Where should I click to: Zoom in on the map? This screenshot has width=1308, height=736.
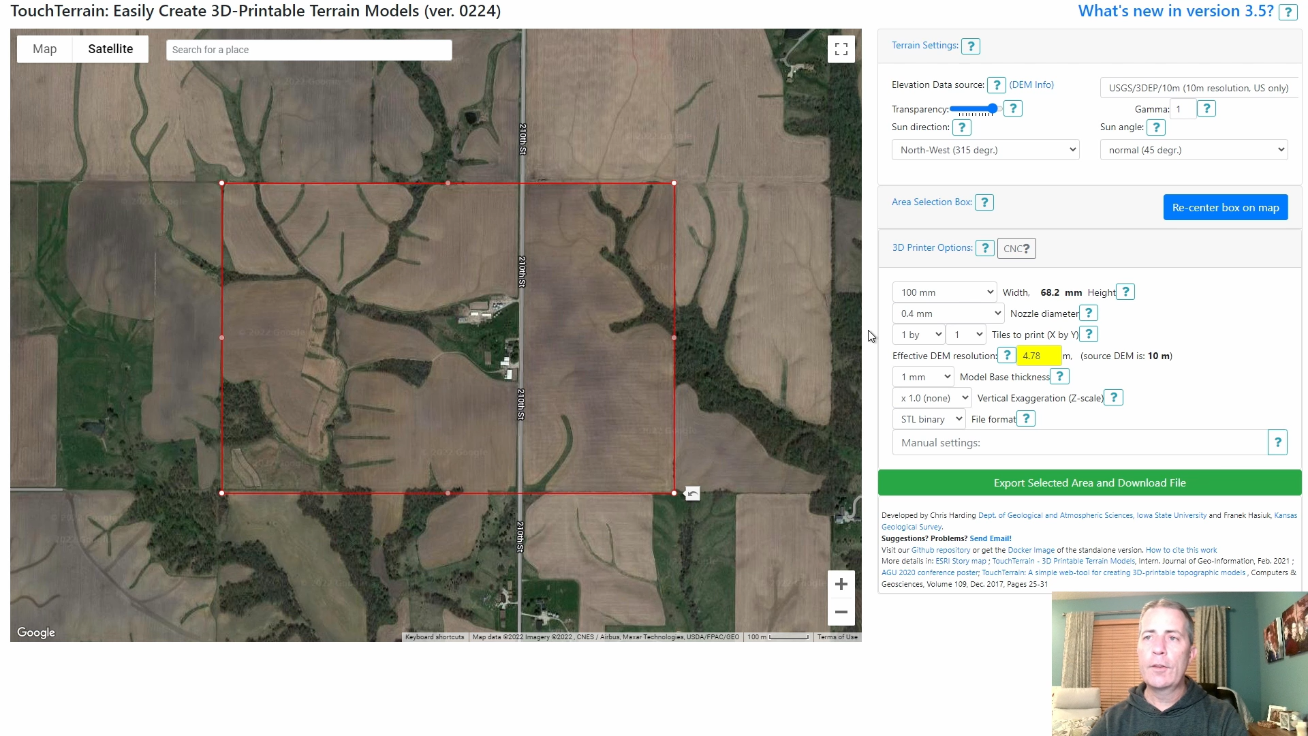pyautogui.click(x=841, y=584)
